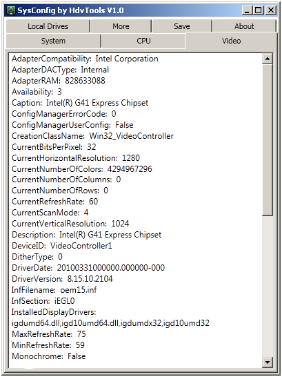Select the Monochrome: False line
282x377 pixels.
[49, 356]
